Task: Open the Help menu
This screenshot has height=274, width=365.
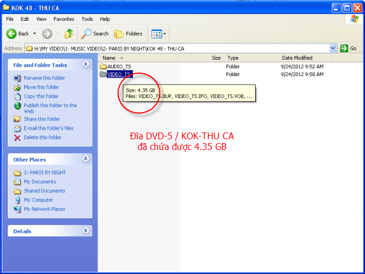Action: 105,19
